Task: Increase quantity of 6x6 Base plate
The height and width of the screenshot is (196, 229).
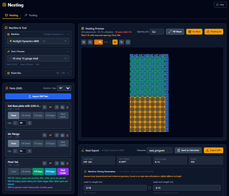Action: pyautogui.click(x=29, y=123)
